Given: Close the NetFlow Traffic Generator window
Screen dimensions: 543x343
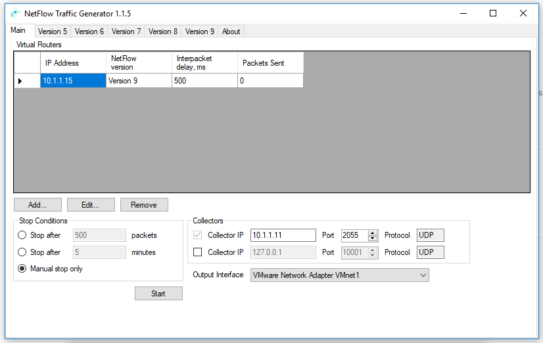Looking at the screenshot, I should point(523,14).
